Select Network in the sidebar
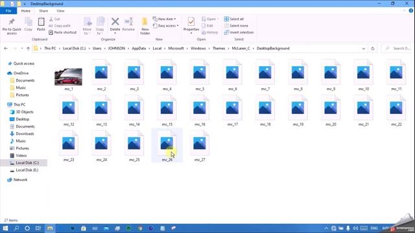The width and height of the screenshot is (415, 233). coord(18,180)
